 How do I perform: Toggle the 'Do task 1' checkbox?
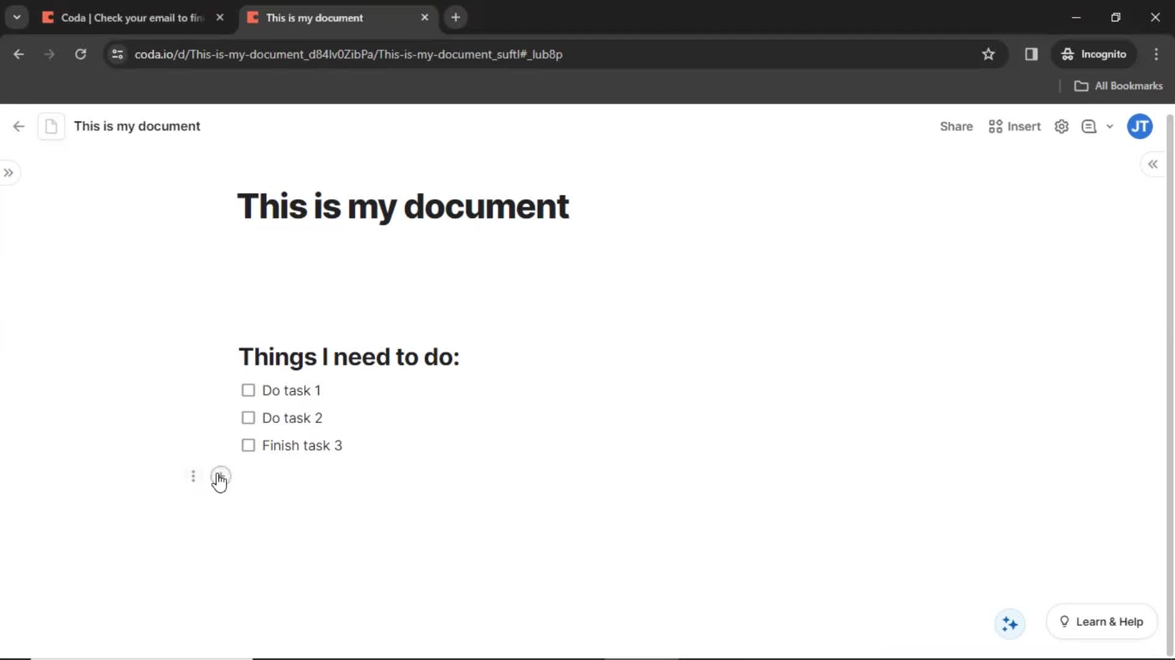click(x=248, y=390)
